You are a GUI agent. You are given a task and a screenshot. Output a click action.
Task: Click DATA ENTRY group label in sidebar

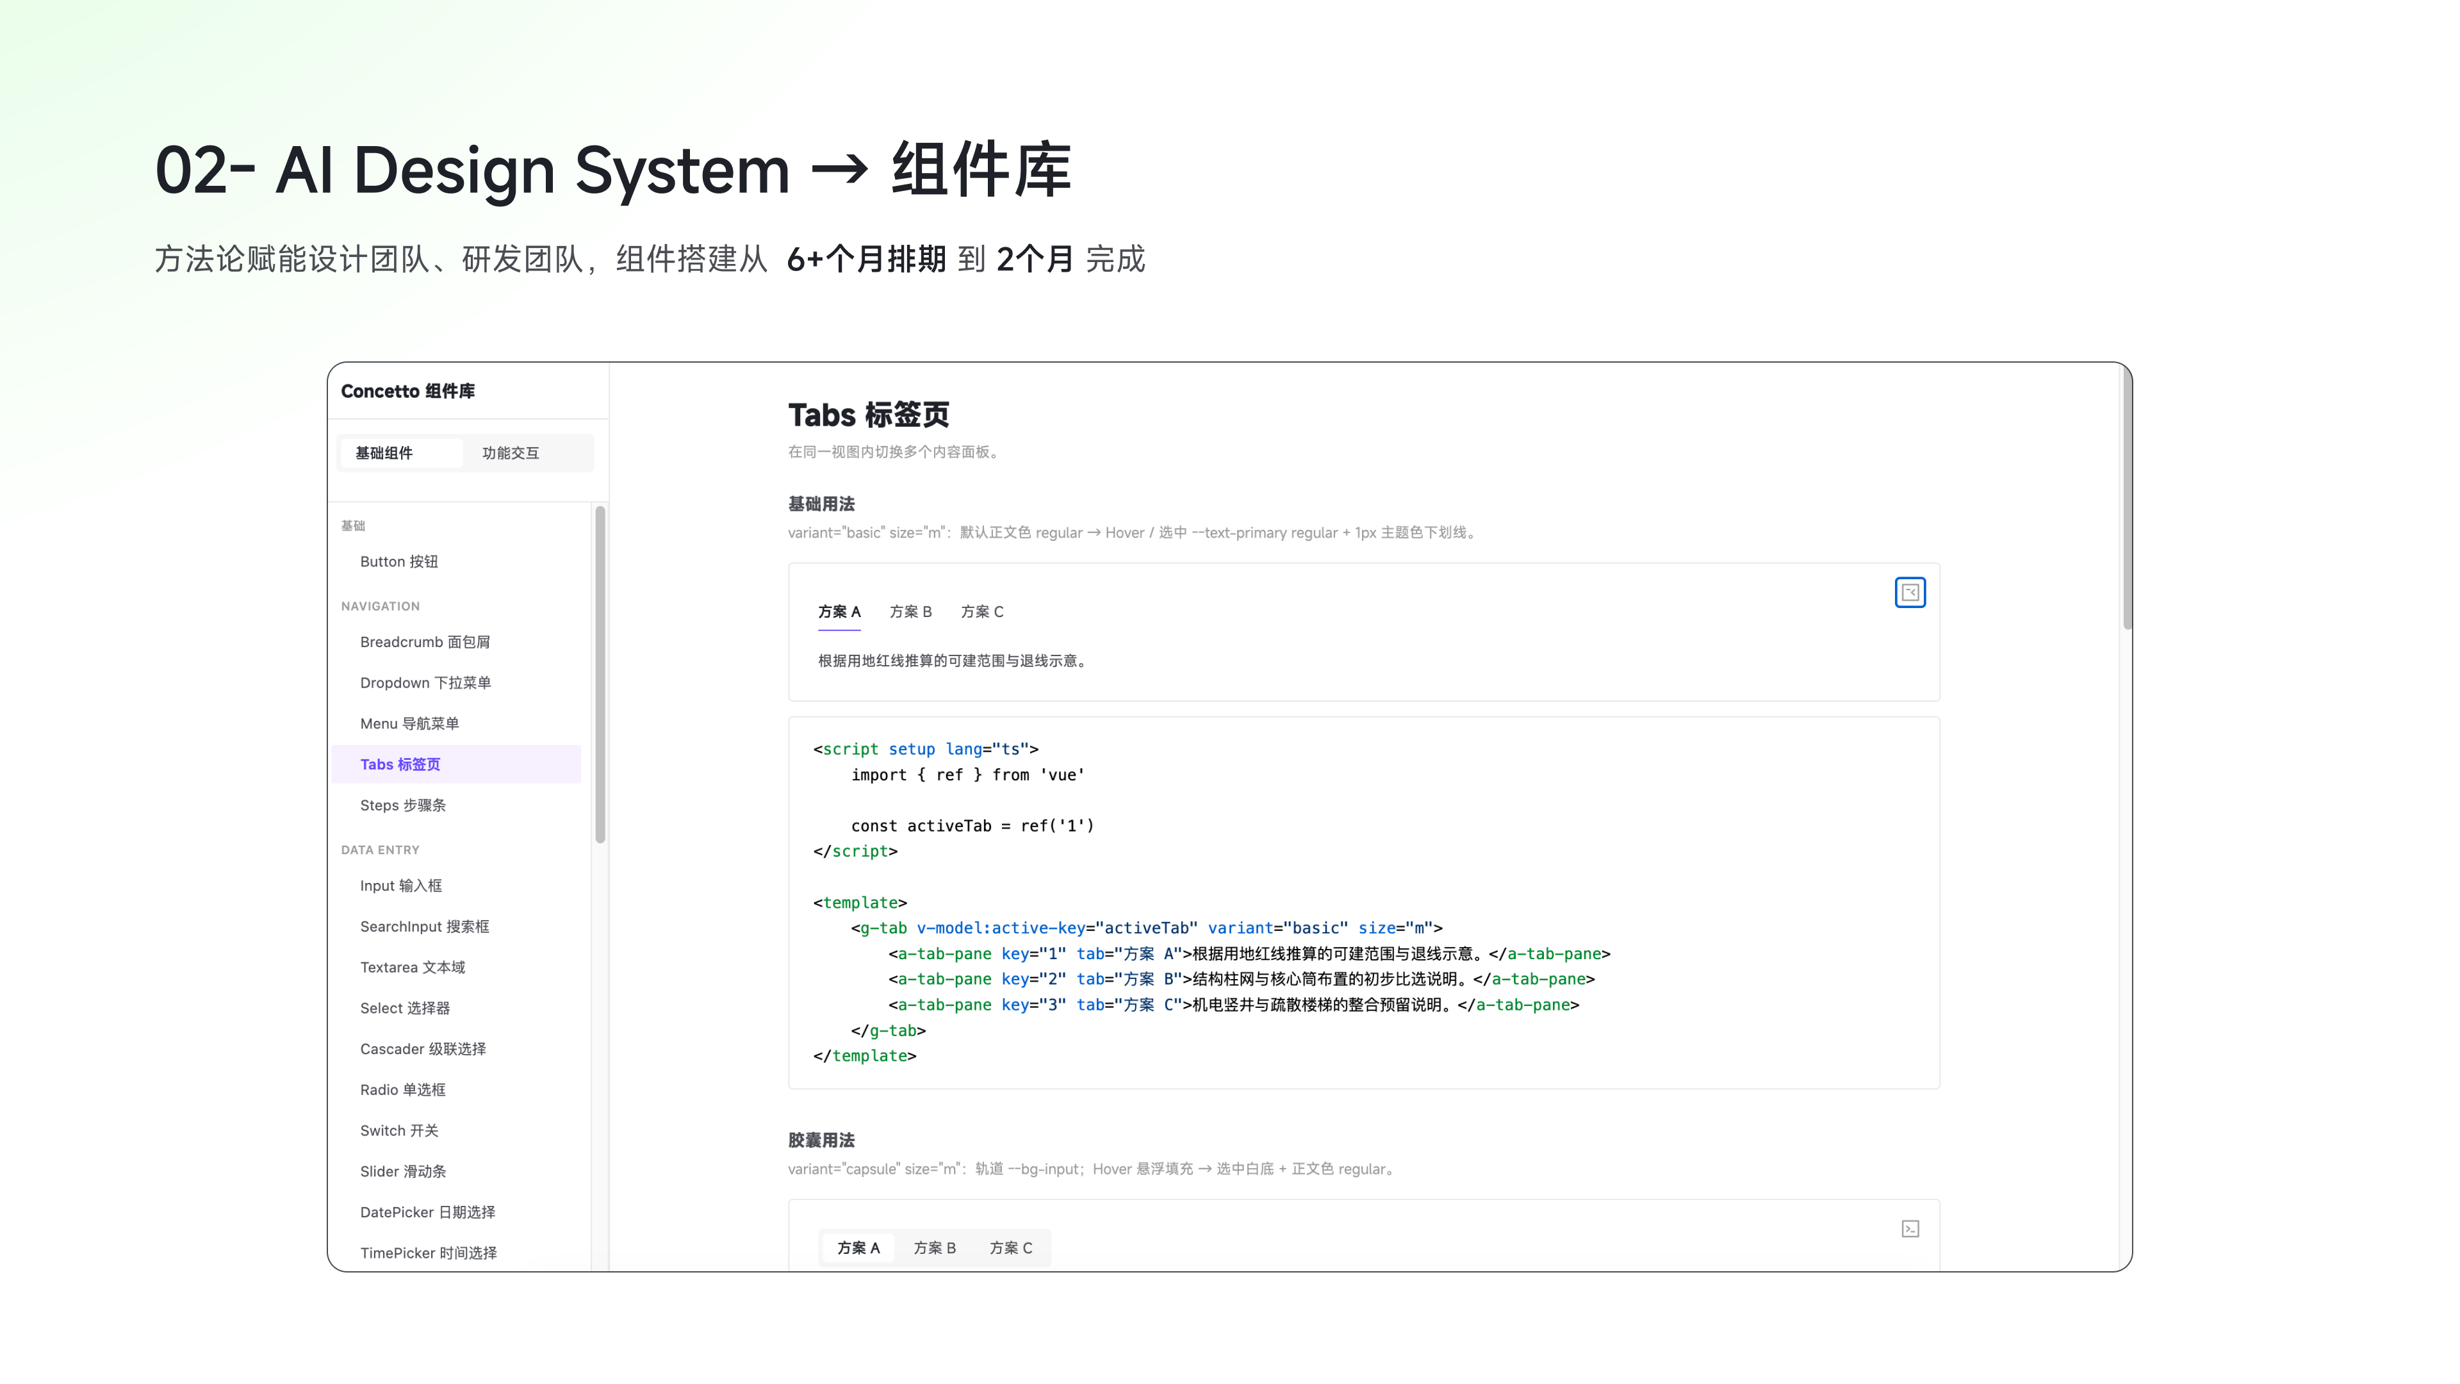pyautogui.click(x=380, y=850)
